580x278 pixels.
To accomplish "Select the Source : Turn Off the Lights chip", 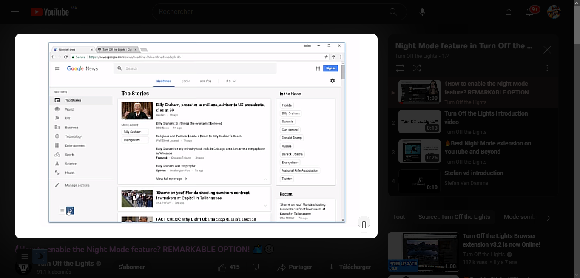I will click(454, 217).
